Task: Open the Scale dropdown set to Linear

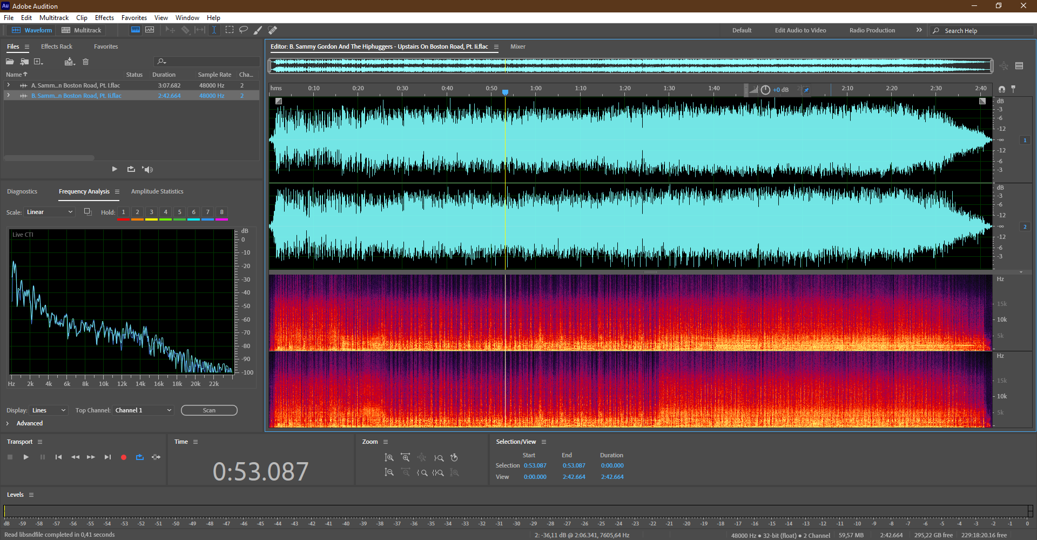Action: [x=49, y=212]
